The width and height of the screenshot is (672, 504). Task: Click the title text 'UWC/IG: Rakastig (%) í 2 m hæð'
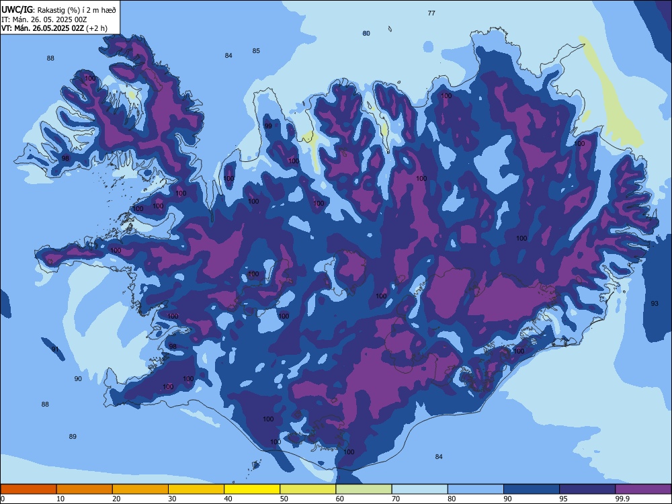58,10
